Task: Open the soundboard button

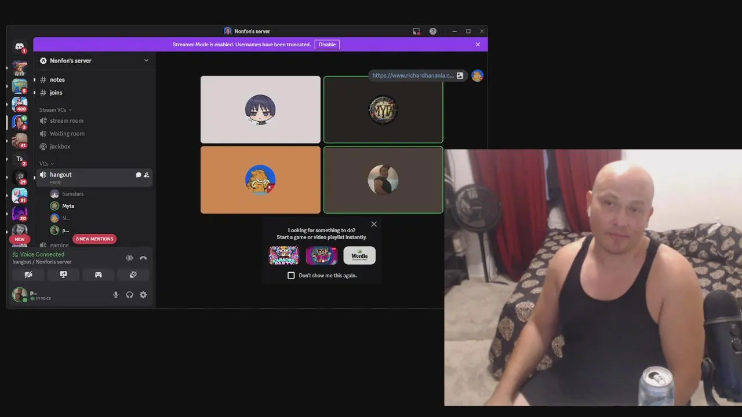Action: tap(133, 275)
